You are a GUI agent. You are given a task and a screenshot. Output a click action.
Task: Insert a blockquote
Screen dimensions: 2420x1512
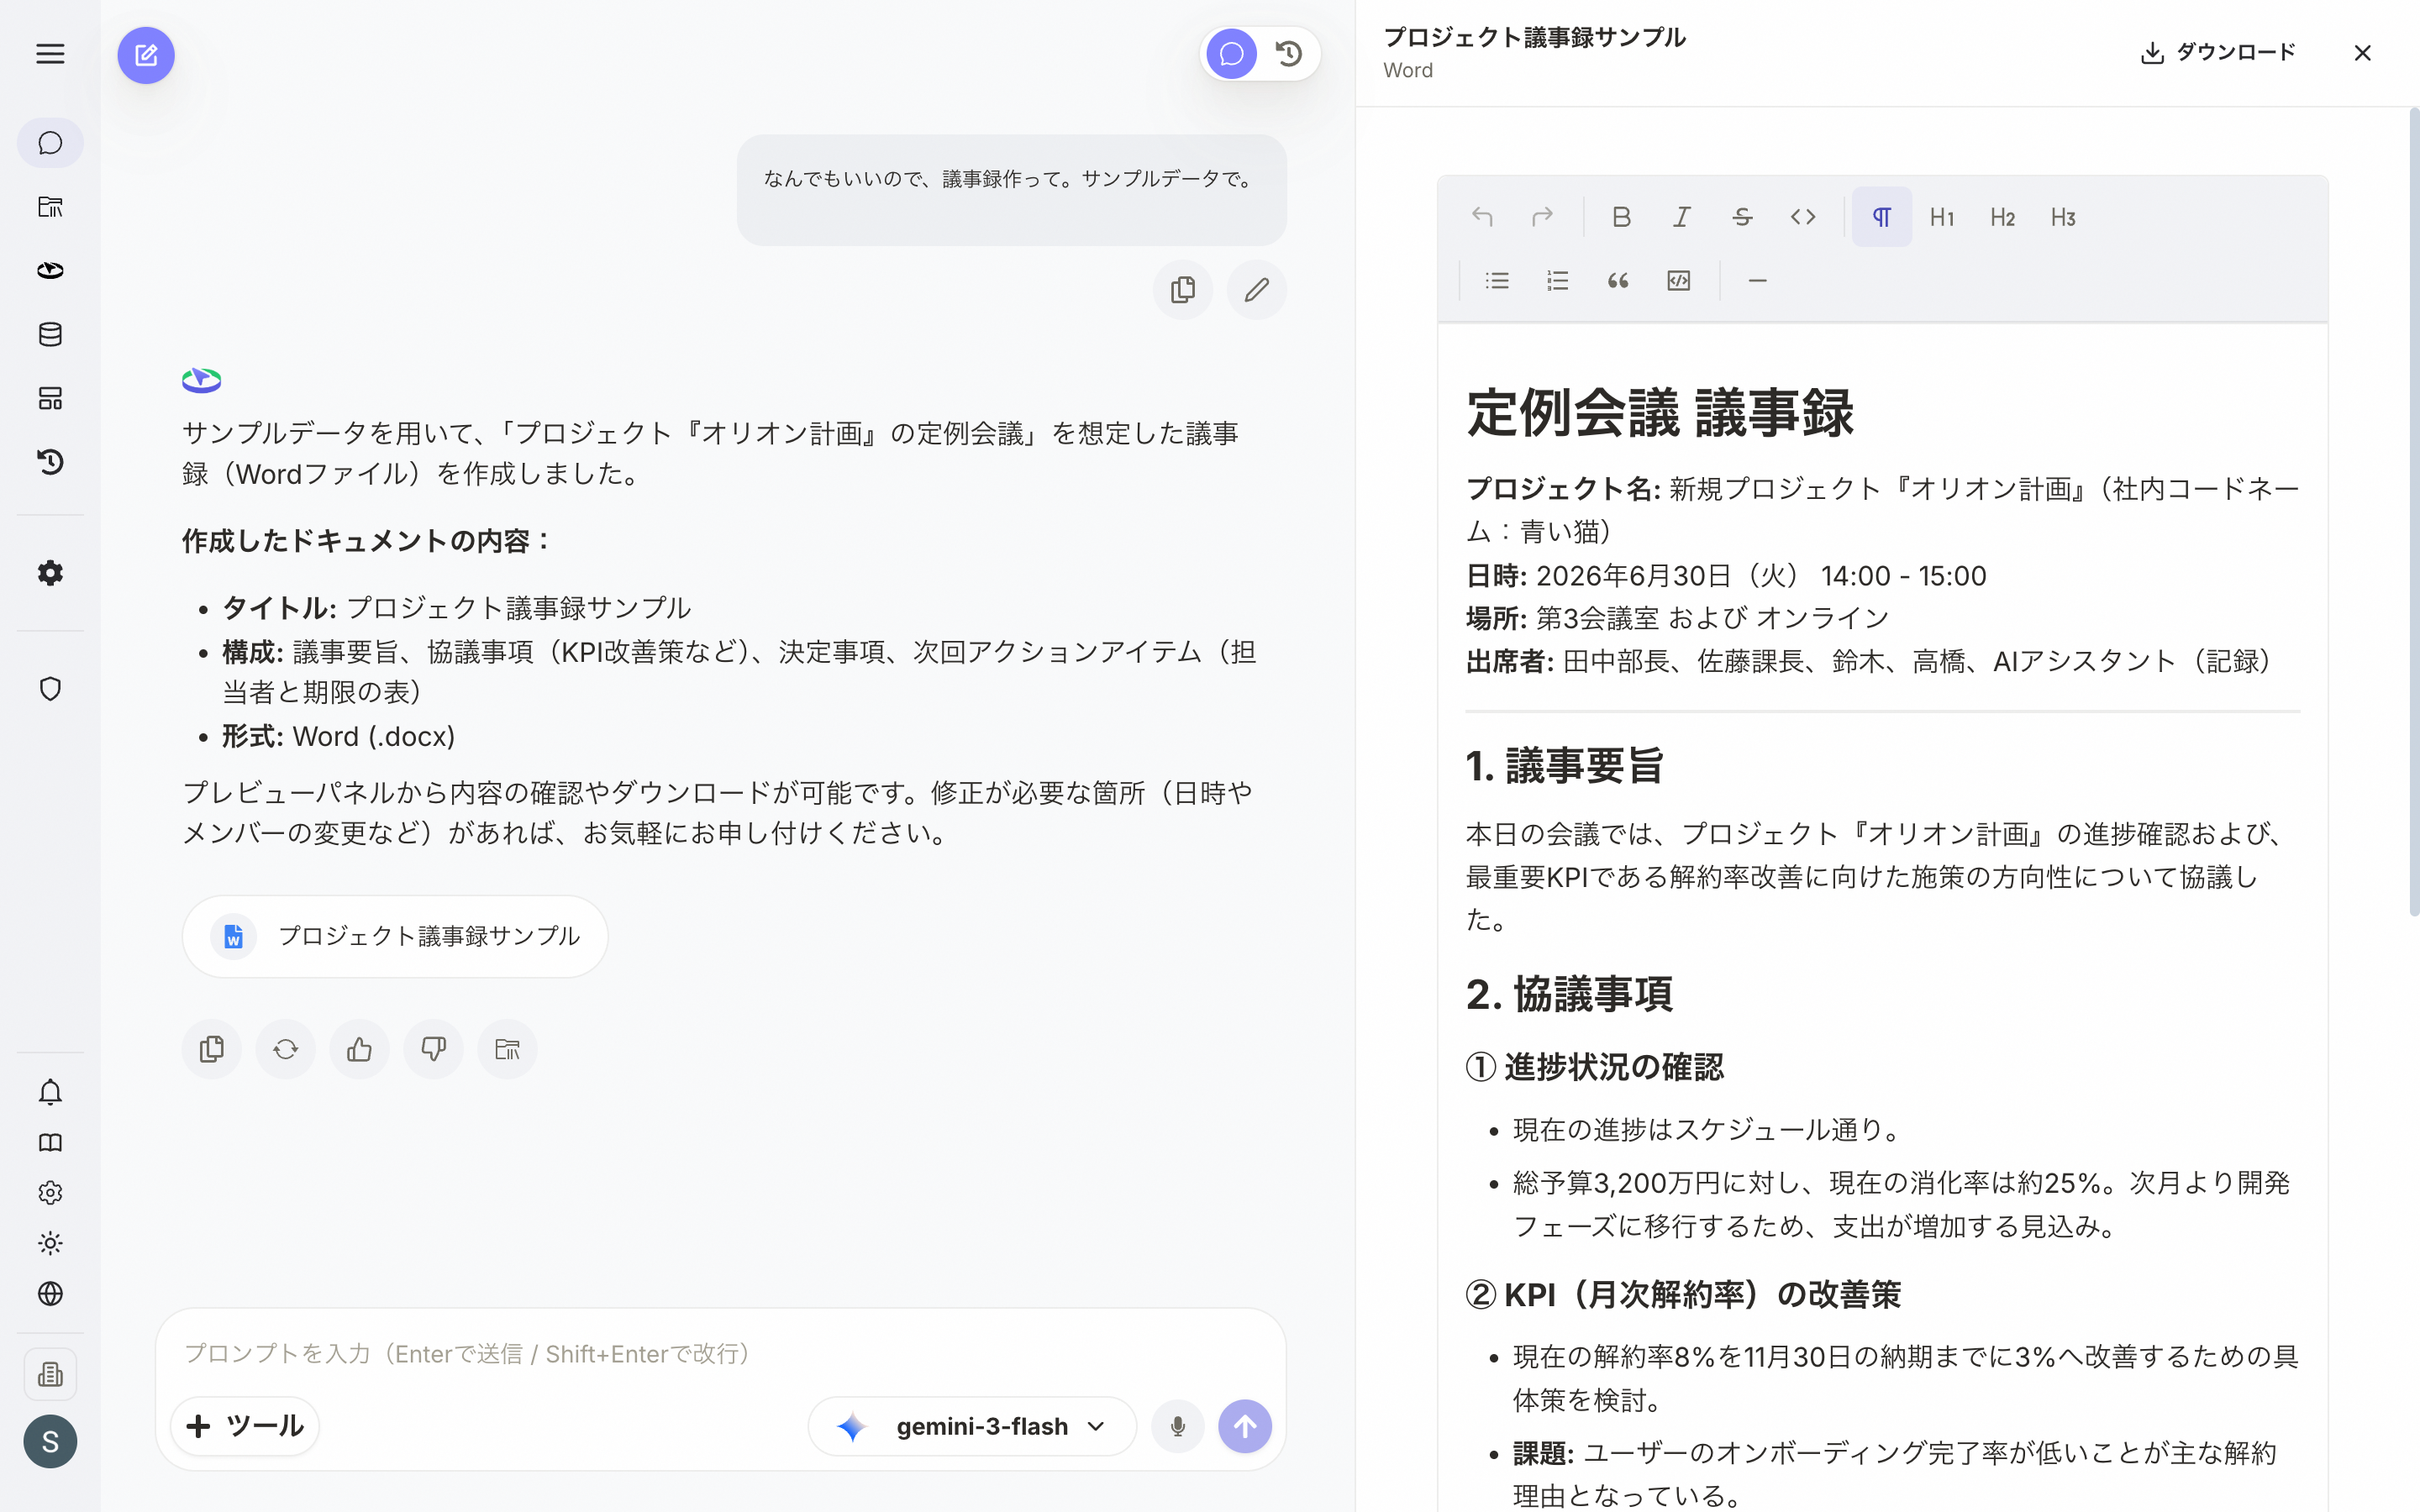[1618, 281]
